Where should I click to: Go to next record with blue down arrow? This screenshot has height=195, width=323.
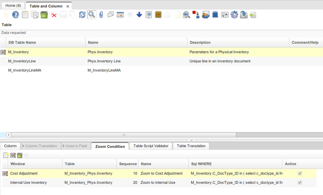[x=139, y=15]
